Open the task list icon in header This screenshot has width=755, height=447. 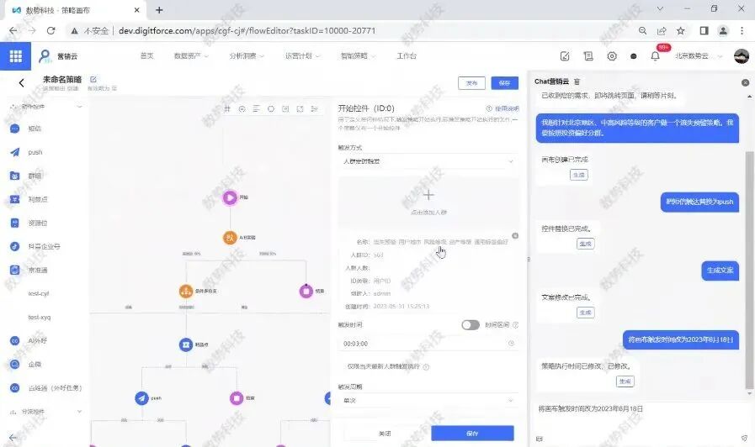(588, 56)
